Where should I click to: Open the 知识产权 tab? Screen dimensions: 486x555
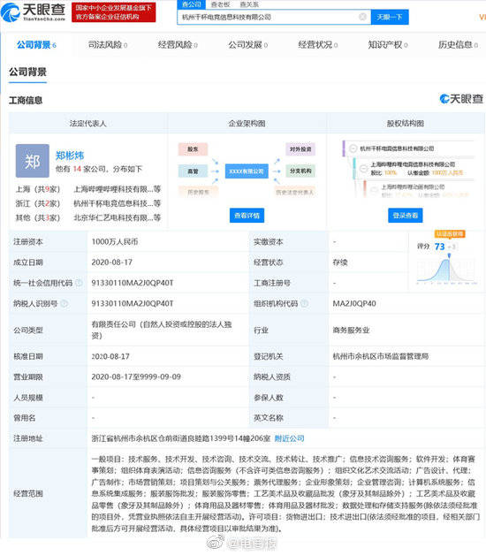pyautogui.click(x=388, y=45)
